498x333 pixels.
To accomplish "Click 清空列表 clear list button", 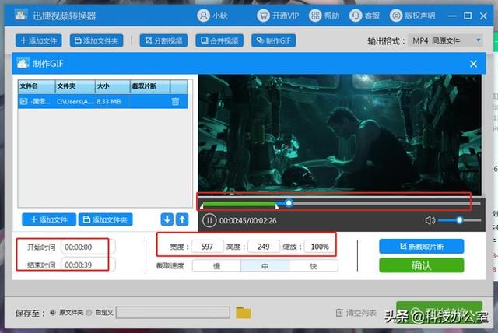I will [x=356, y=313].
